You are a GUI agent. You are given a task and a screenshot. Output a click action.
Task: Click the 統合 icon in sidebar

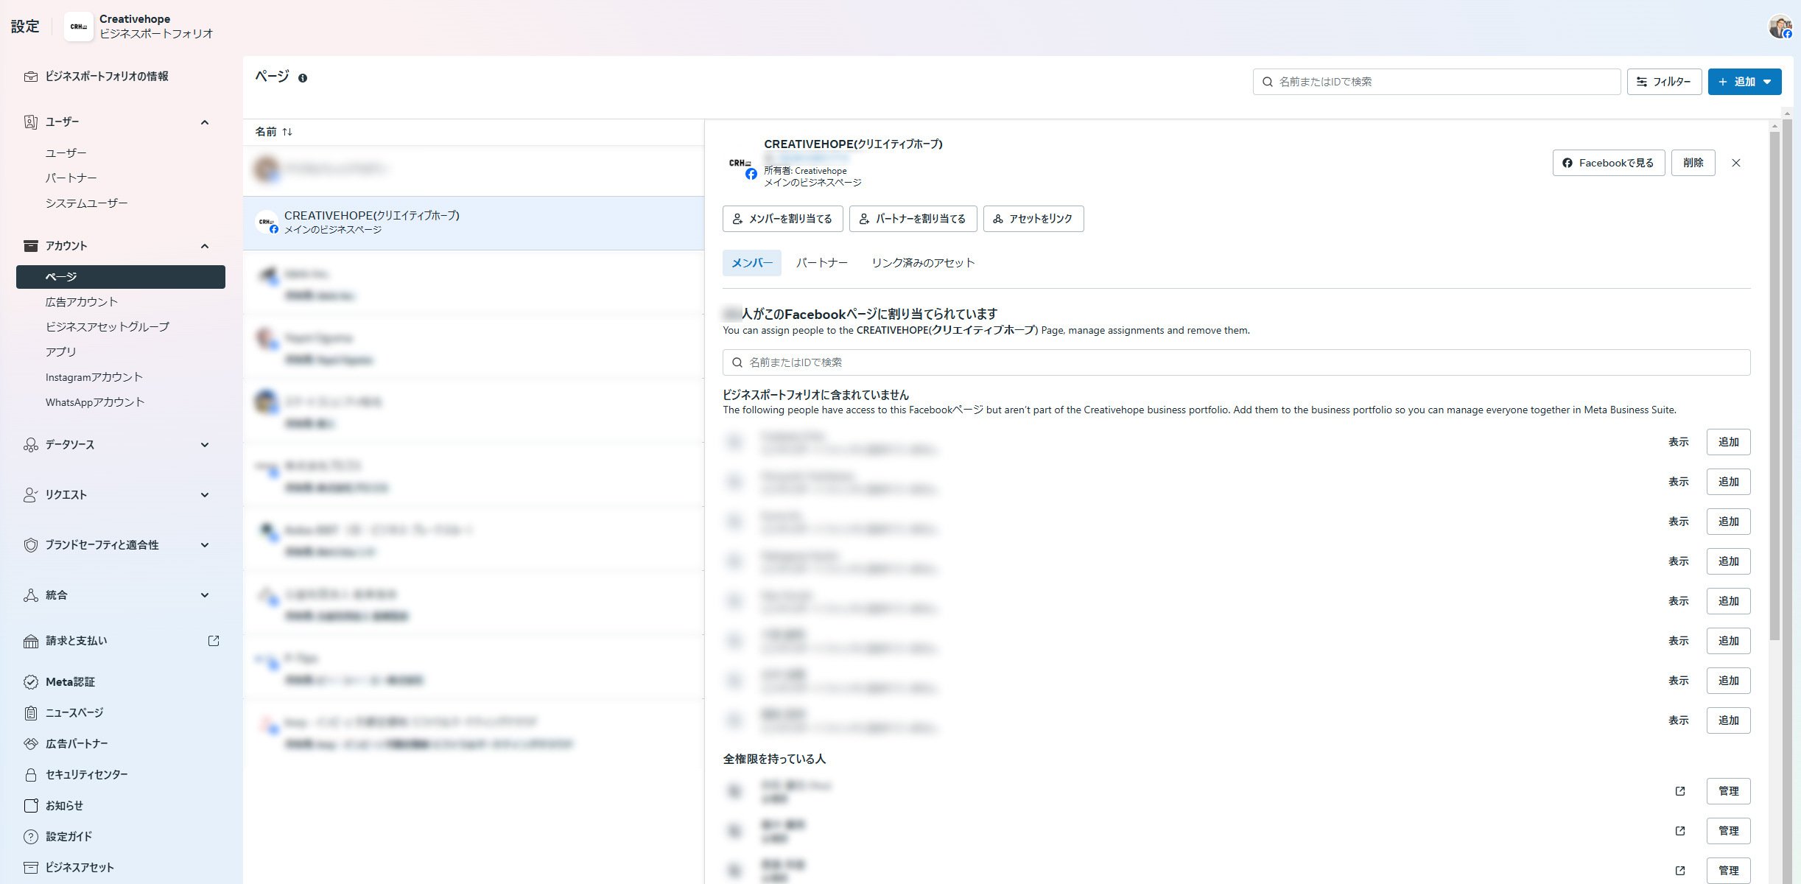pos(31,595)
